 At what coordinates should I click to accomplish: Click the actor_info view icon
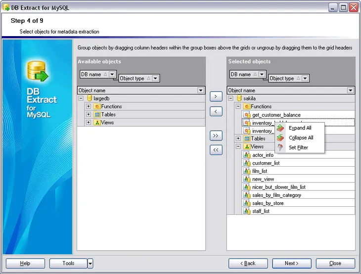[247, 155]
